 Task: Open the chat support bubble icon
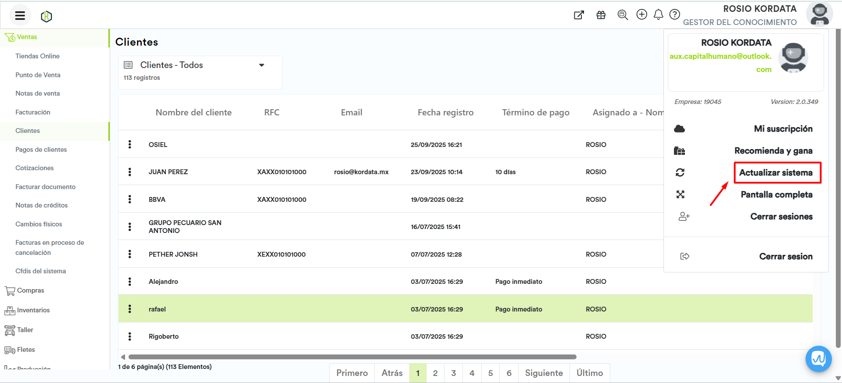(x=818, y=359)
